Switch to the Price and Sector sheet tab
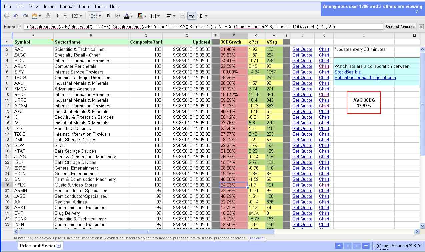This screenshot has height=252, width=425. pyautogui.click(x=38, y=246)
